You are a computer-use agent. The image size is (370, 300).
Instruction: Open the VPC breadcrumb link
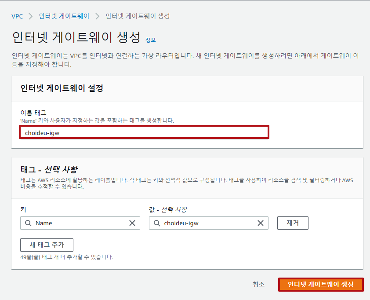17,16
